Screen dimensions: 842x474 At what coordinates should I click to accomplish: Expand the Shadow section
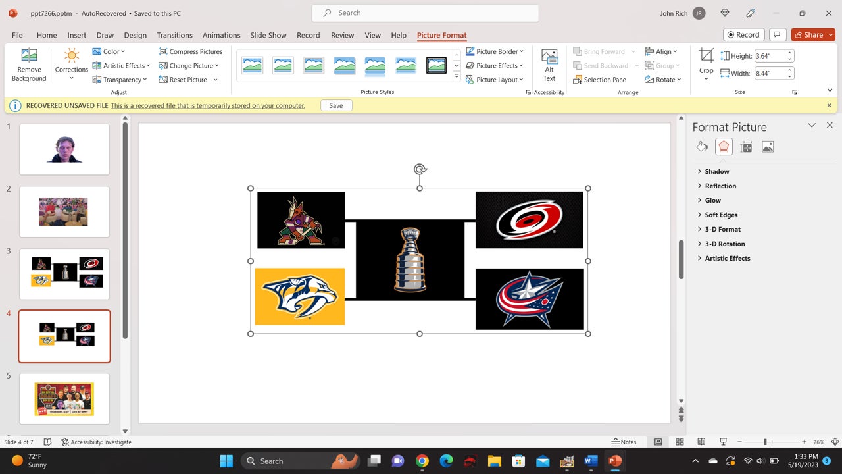tap(716, 171)
